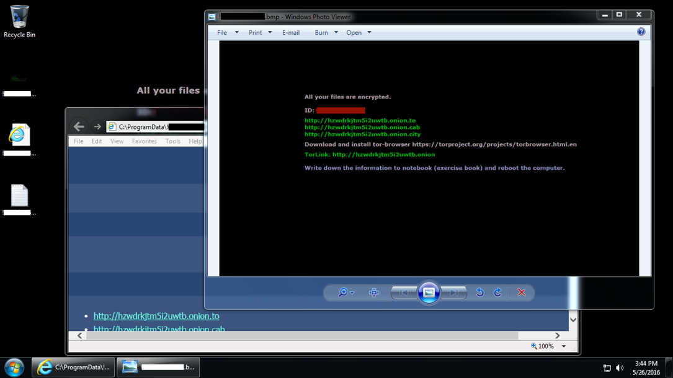Expand the Print dropdown menu
This screenshot has width=673, height=378.
[x=260, y=33]
